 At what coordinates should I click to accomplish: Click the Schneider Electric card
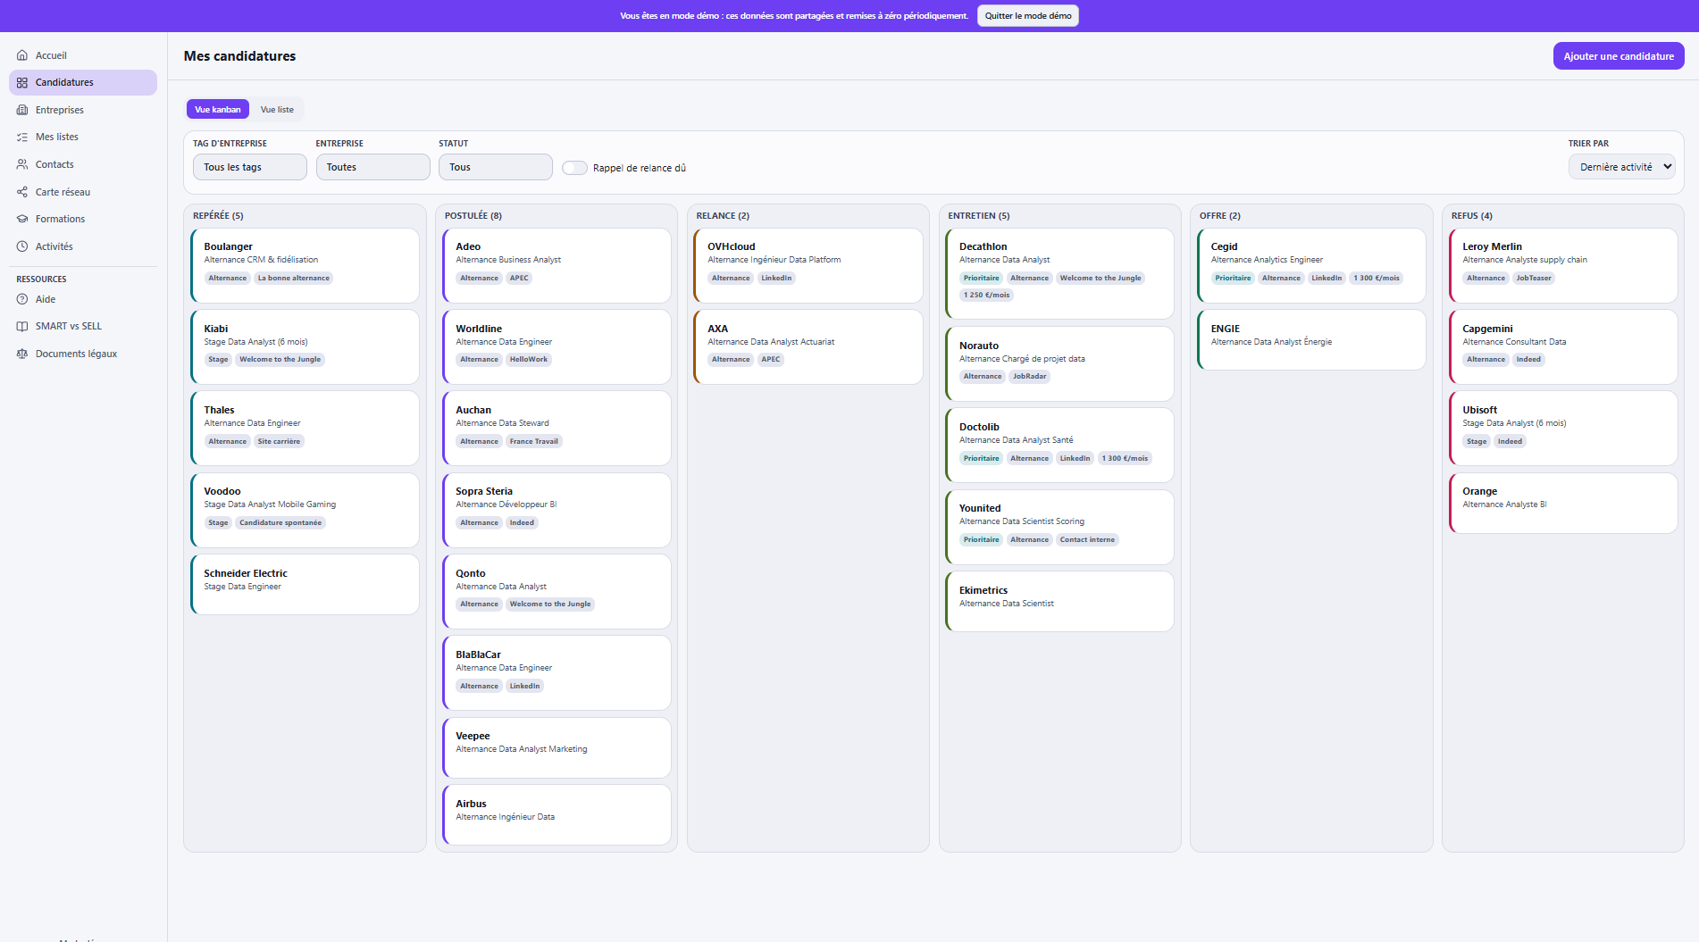tap(305, 584)
